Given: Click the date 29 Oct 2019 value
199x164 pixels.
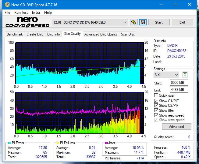Looking at the screenshot, I should pyautogui.click(x=176, y=56).
